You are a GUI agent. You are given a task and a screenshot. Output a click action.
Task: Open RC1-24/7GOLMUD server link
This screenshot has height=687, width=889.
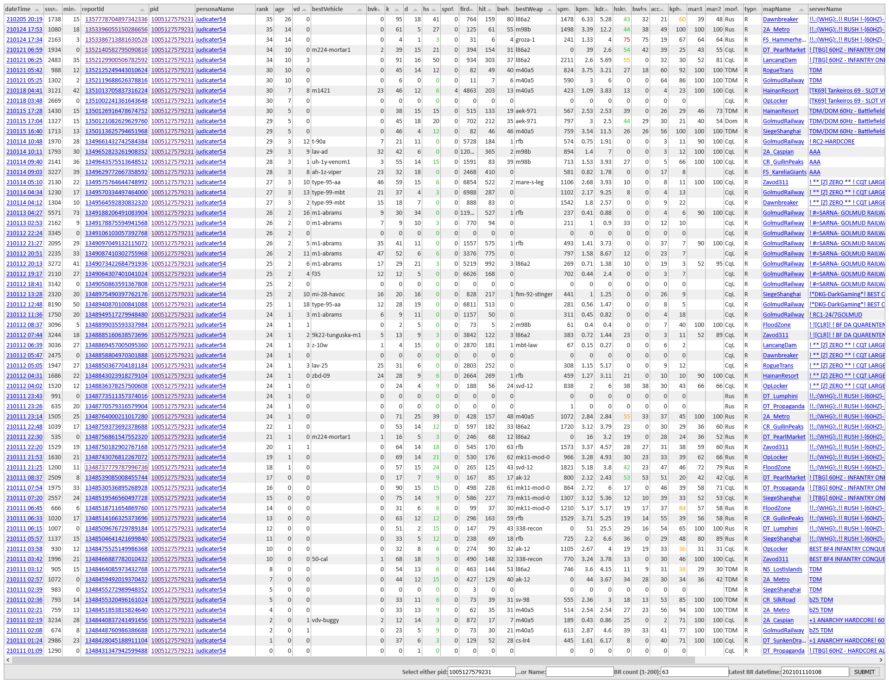tap(835, 315)
